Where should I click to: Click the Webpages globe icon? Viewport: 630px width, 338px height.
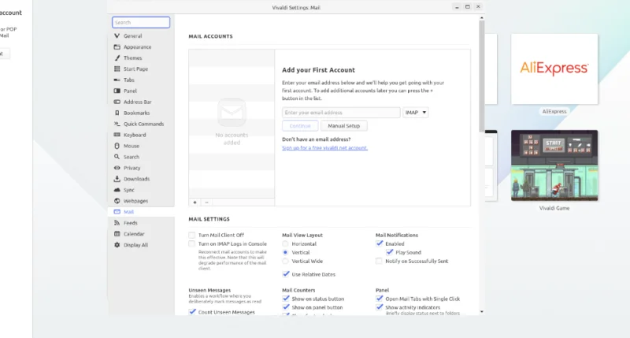point(117,201)
